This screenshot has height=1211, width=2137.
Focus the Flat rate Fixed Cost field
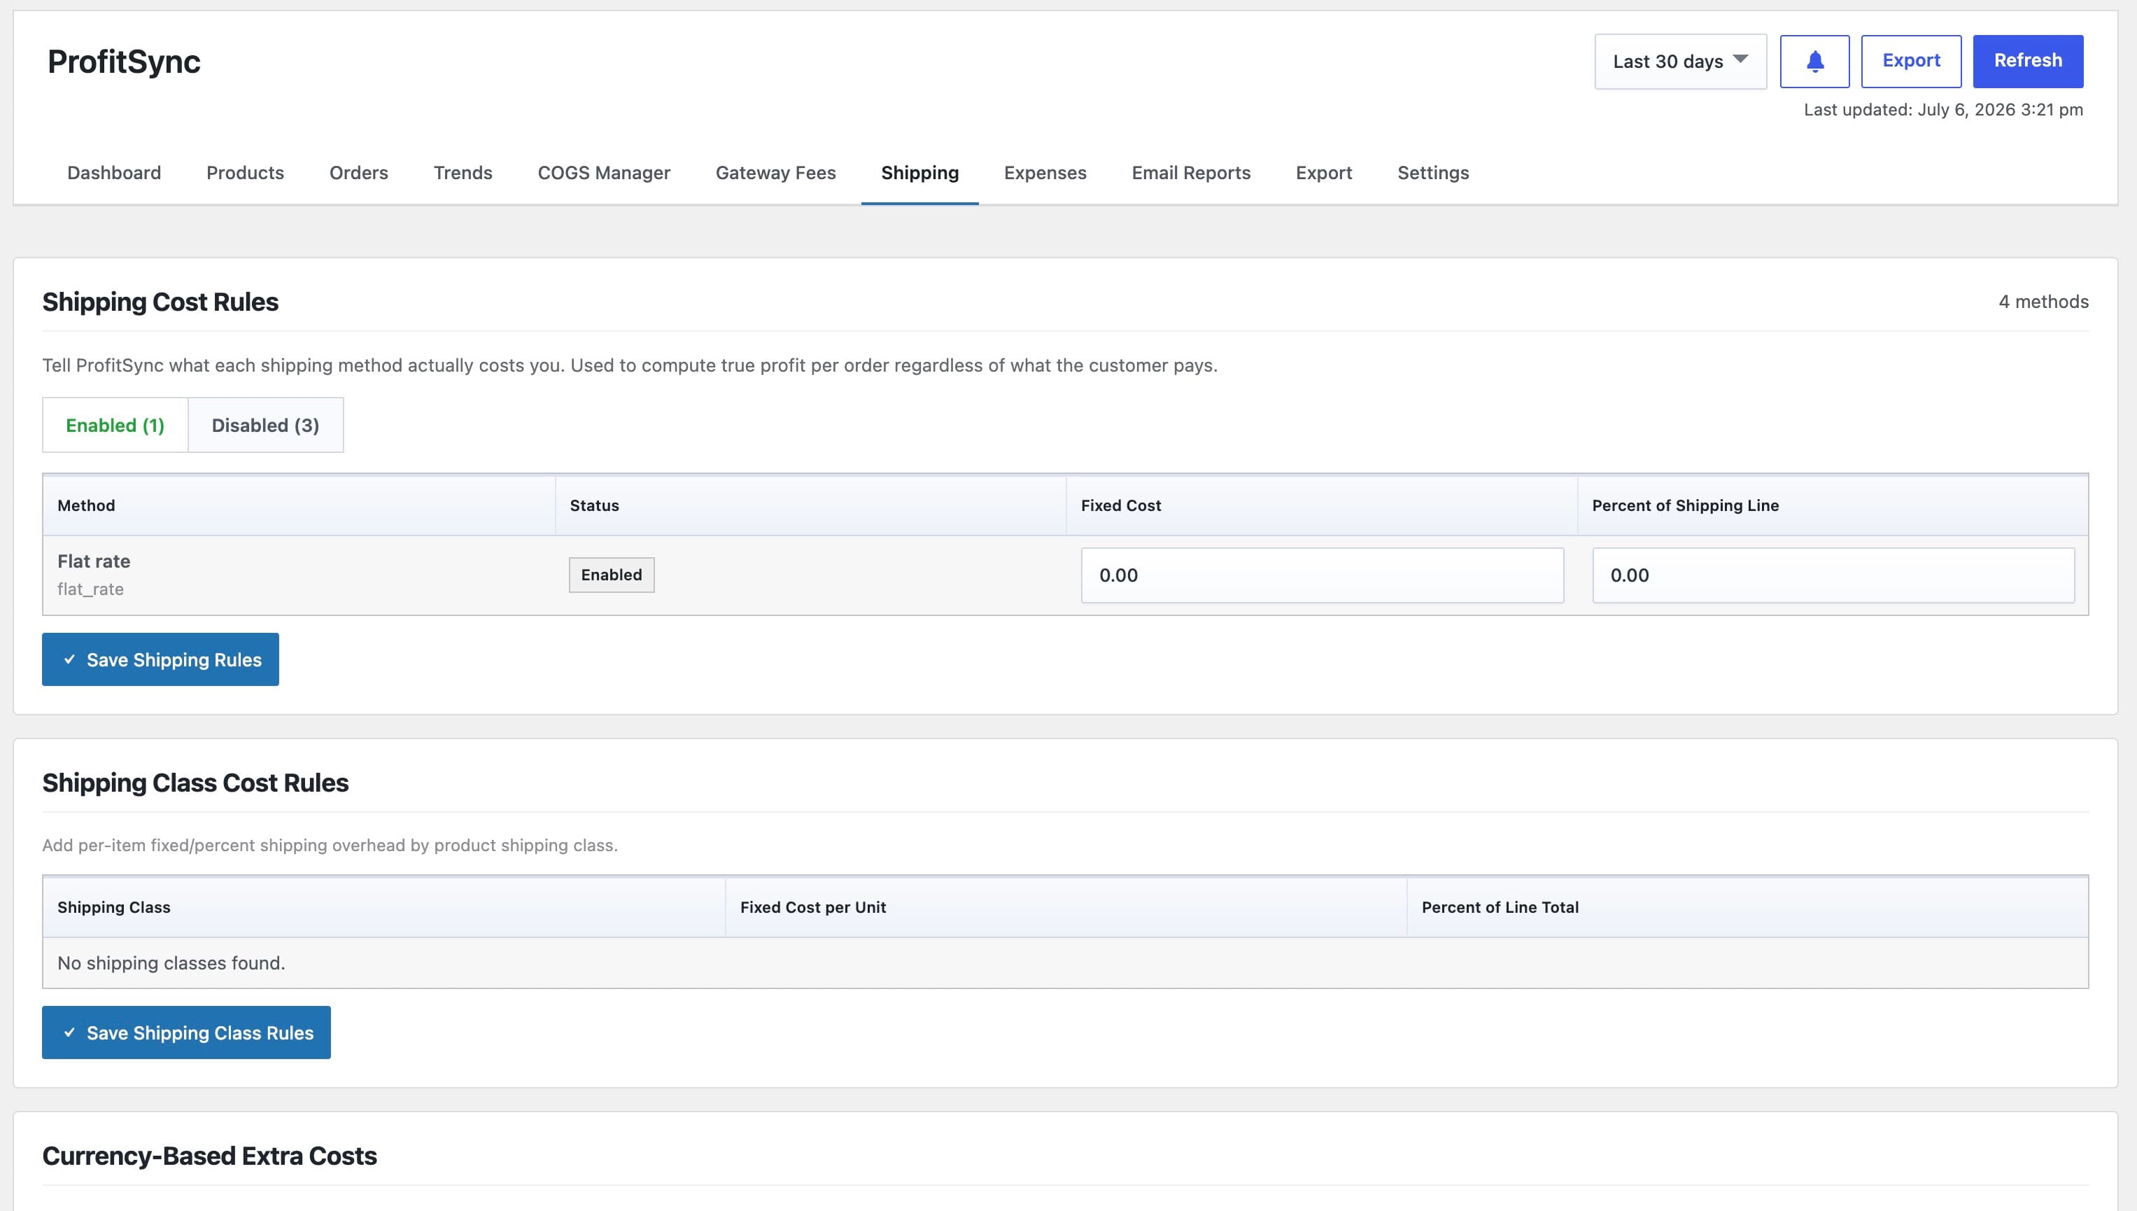click(x=1322, y=575)
